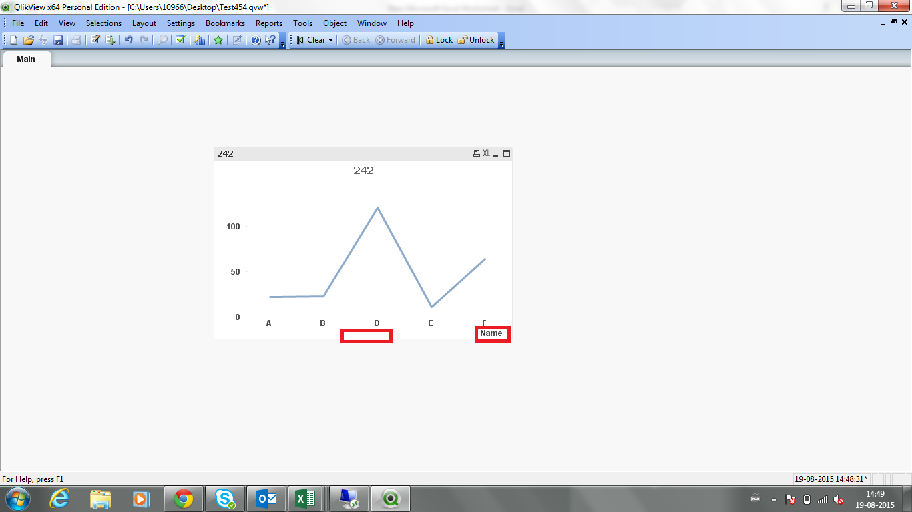Click the Redo toolbar icon
The width and height of the screenshot is (912, 512).
tap(144, 40)
